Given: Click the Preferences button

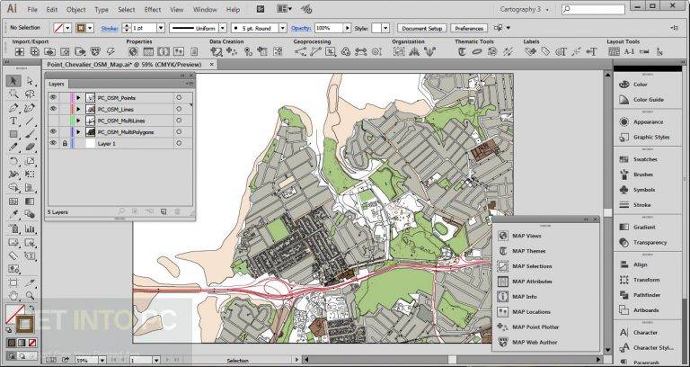Looking at the screenshot, I should [469, 28].
